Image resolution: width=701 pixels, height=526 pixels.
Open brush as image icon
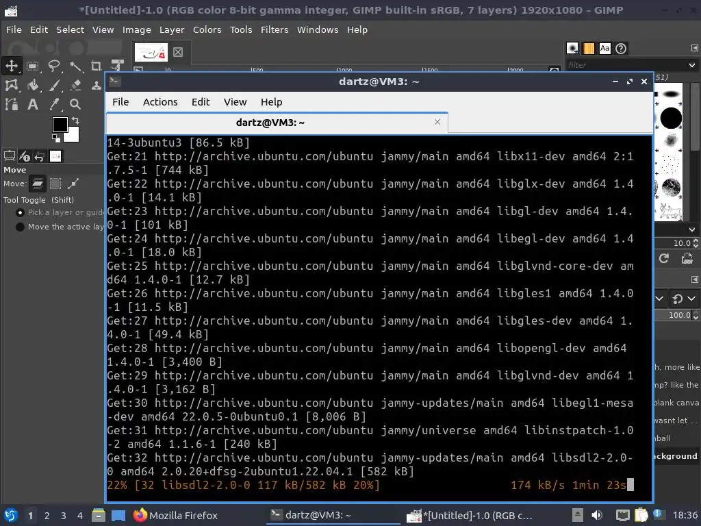click(687, 258)
